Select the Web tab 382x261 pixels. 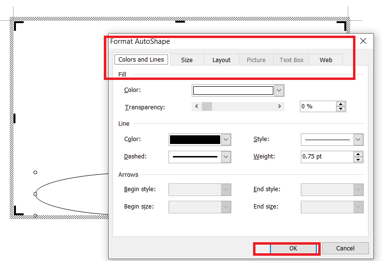(326, 60)
